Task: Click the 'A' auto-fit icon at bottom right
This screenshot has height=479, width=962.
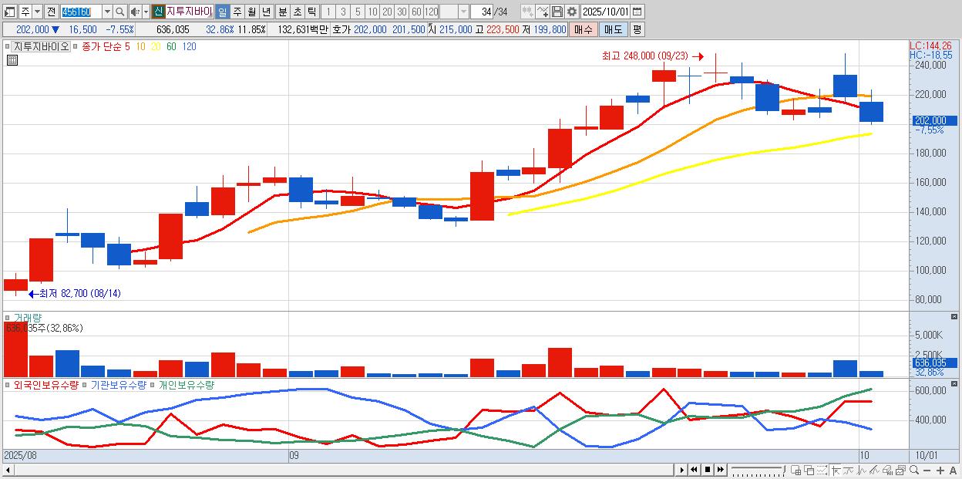Action: click(x=954, y=470)
